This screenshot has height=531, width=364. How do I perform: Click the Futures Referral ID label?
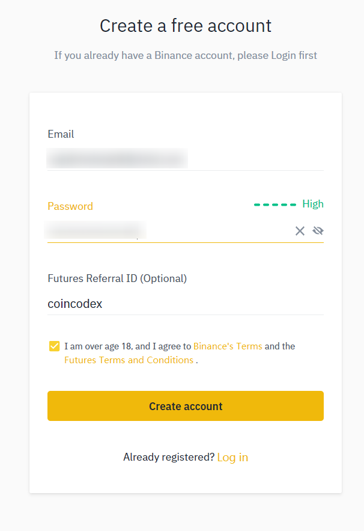click(117, 278)
